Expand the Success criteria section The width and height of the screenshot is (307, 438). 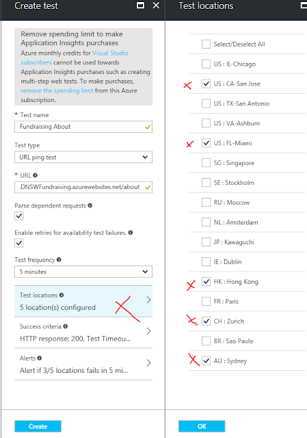pos(83,333)
